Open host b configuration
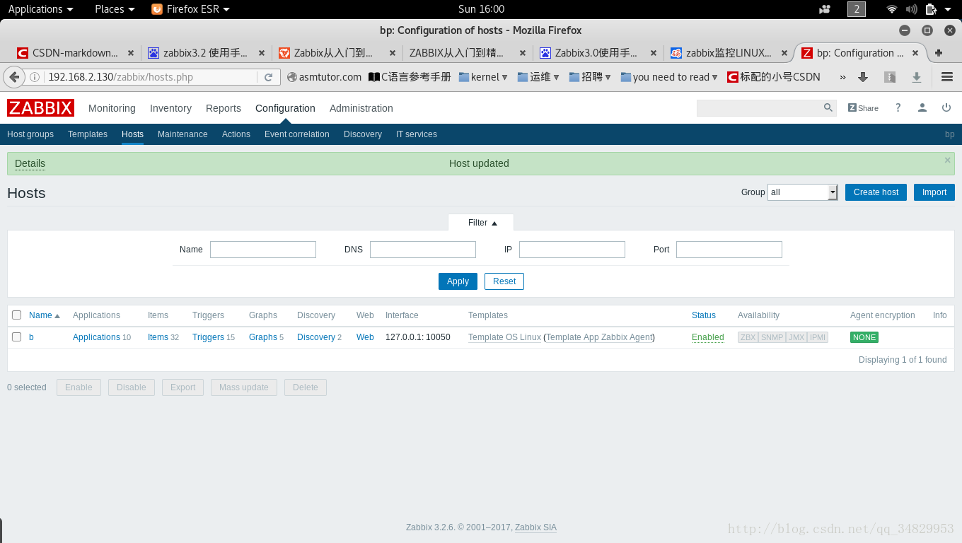 (31, 337)
